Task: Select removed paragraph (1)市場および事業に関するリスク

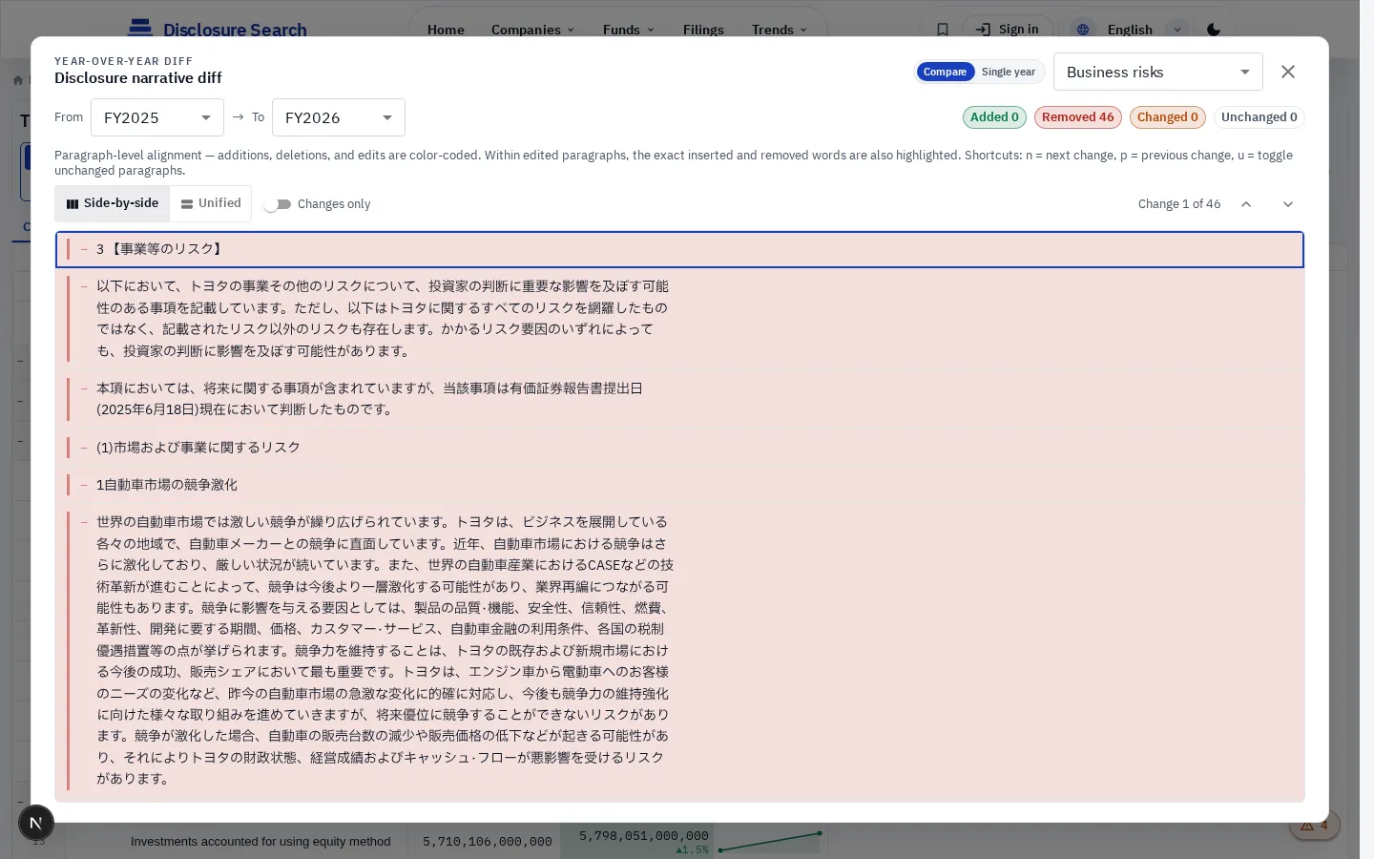Action: tap(679, 448)
